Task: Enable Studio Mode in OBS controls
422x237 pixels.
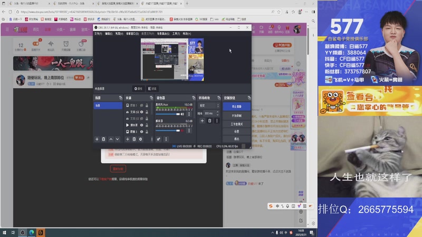Action: point(236,124)
